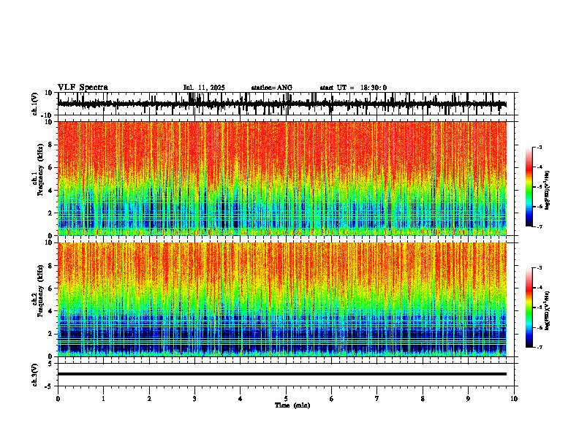Click the ch.1 colorbar "log(PSD)(V²/Hz)" label

548,190
